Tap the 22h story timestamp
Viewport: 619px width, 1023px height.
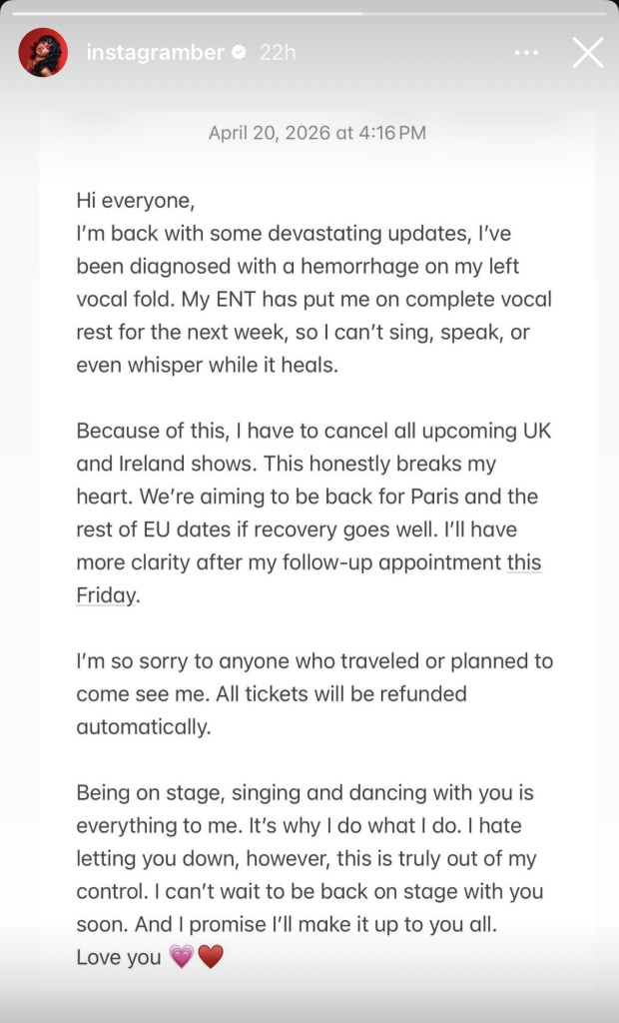point(278,52)
